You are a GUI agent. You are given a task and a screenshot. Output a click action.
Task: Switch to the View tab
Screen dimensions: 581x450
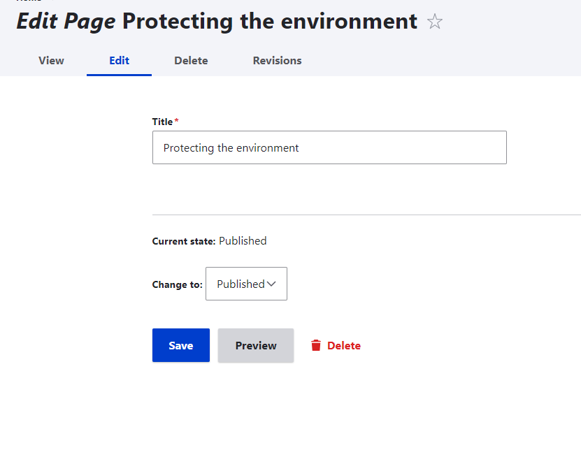pyautogui.click(x=51, y=61)
